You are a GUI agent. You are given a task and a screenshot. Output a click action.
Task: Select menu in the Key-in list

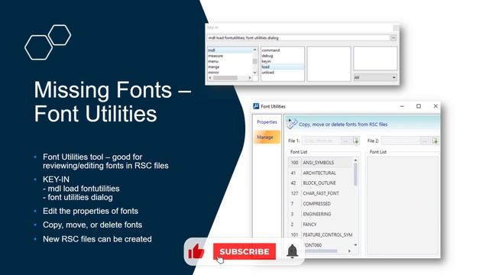[x=230, y=61]
